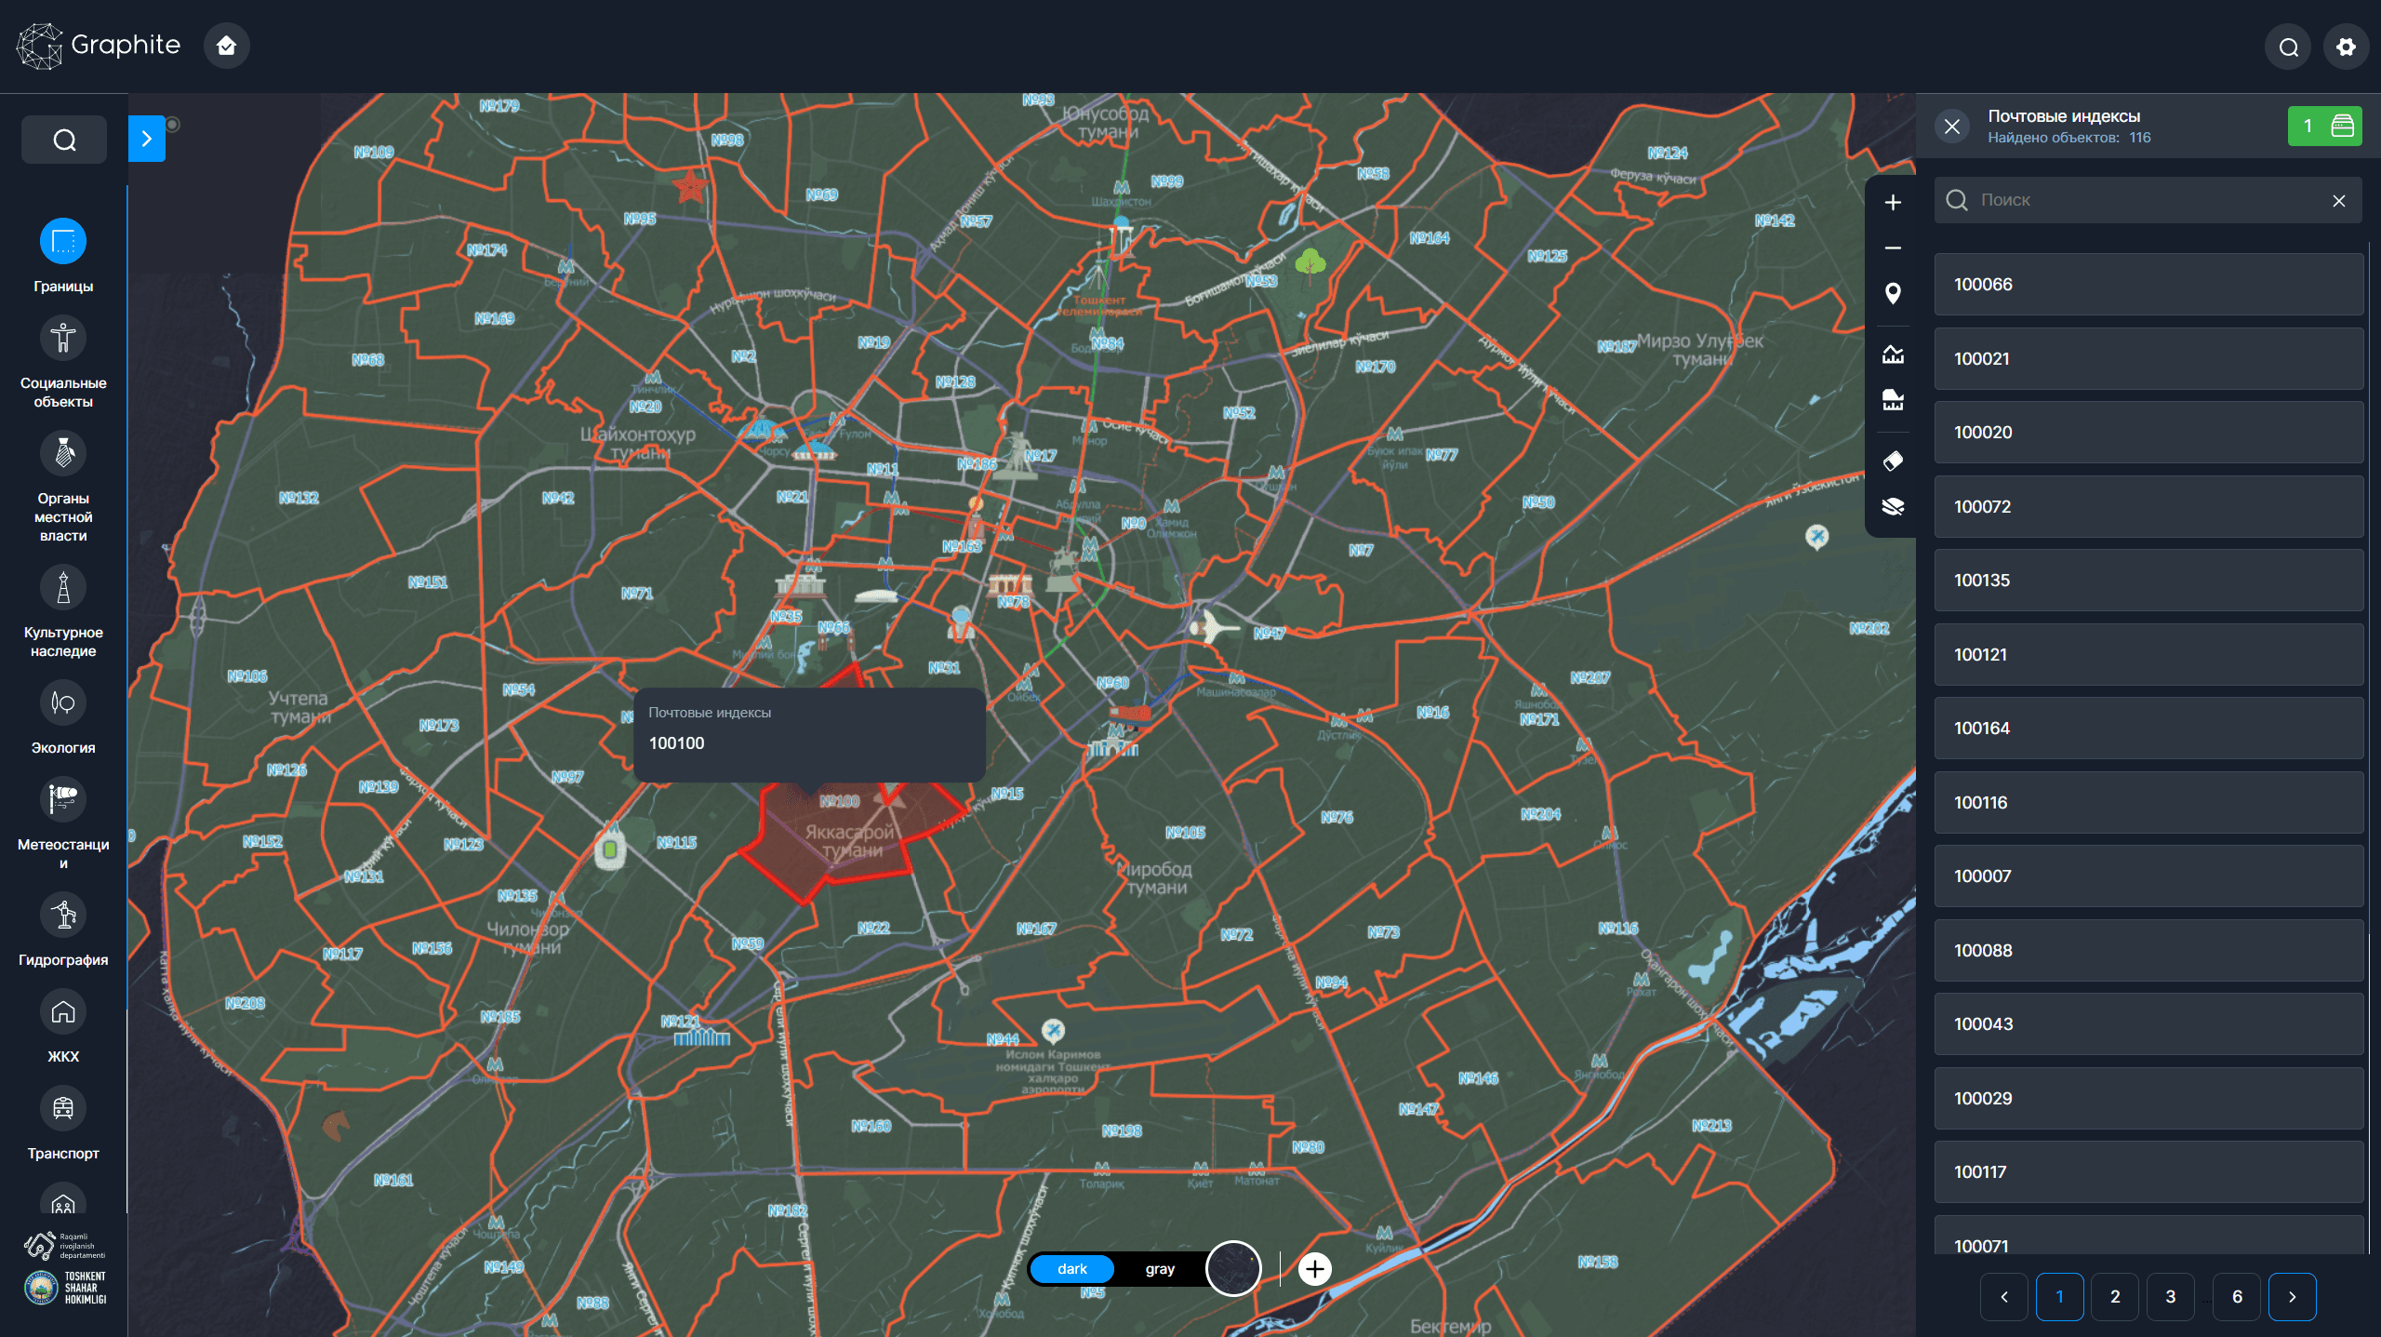Go to next results page with right chevron
The image size is (2381, 1337).
[x=2294, y=1296]
